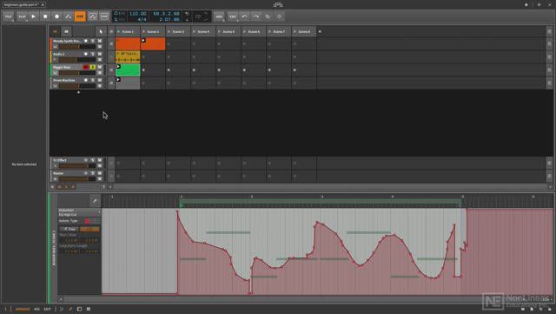Switch to ARRANGE panel in footer
The height and width of the screenshot is (314, 556).
pos(23,310)
